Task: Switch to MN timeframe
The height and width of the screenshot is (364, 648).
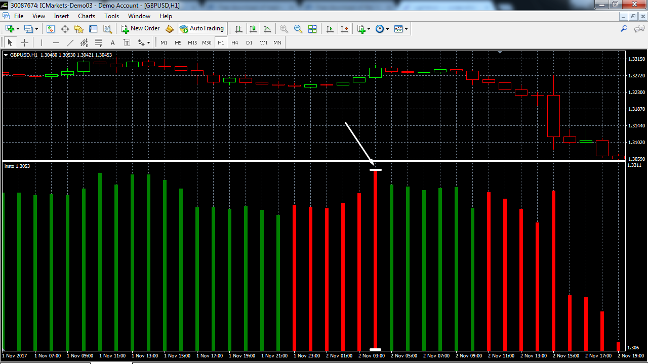Action: (x=277, y=42)
